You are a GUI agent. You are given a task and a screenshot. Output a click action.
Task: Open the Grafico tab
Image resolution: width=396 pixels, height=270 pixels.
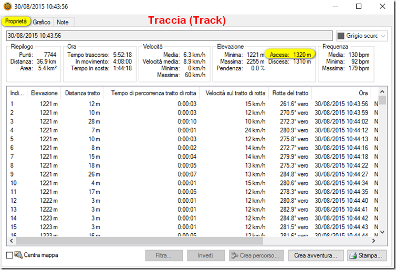(41, 22)
